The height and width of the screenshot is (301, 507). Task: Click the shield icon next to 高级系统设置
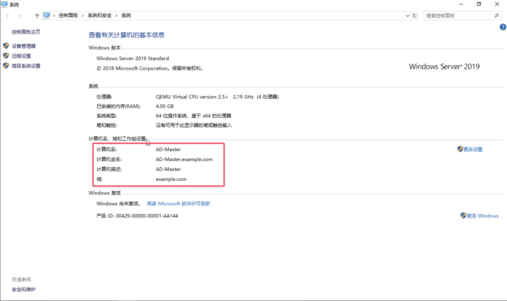tap(6, 66)
